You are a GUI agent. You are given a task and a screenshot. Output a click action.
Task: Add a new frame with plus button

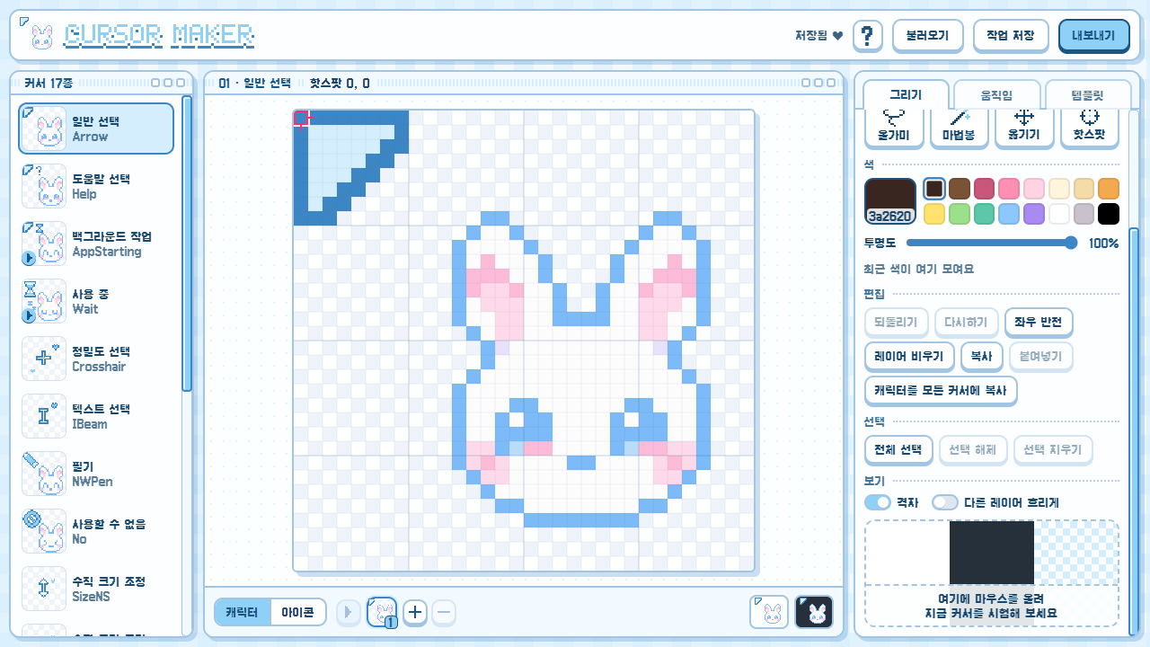click(x=414, y=613)
